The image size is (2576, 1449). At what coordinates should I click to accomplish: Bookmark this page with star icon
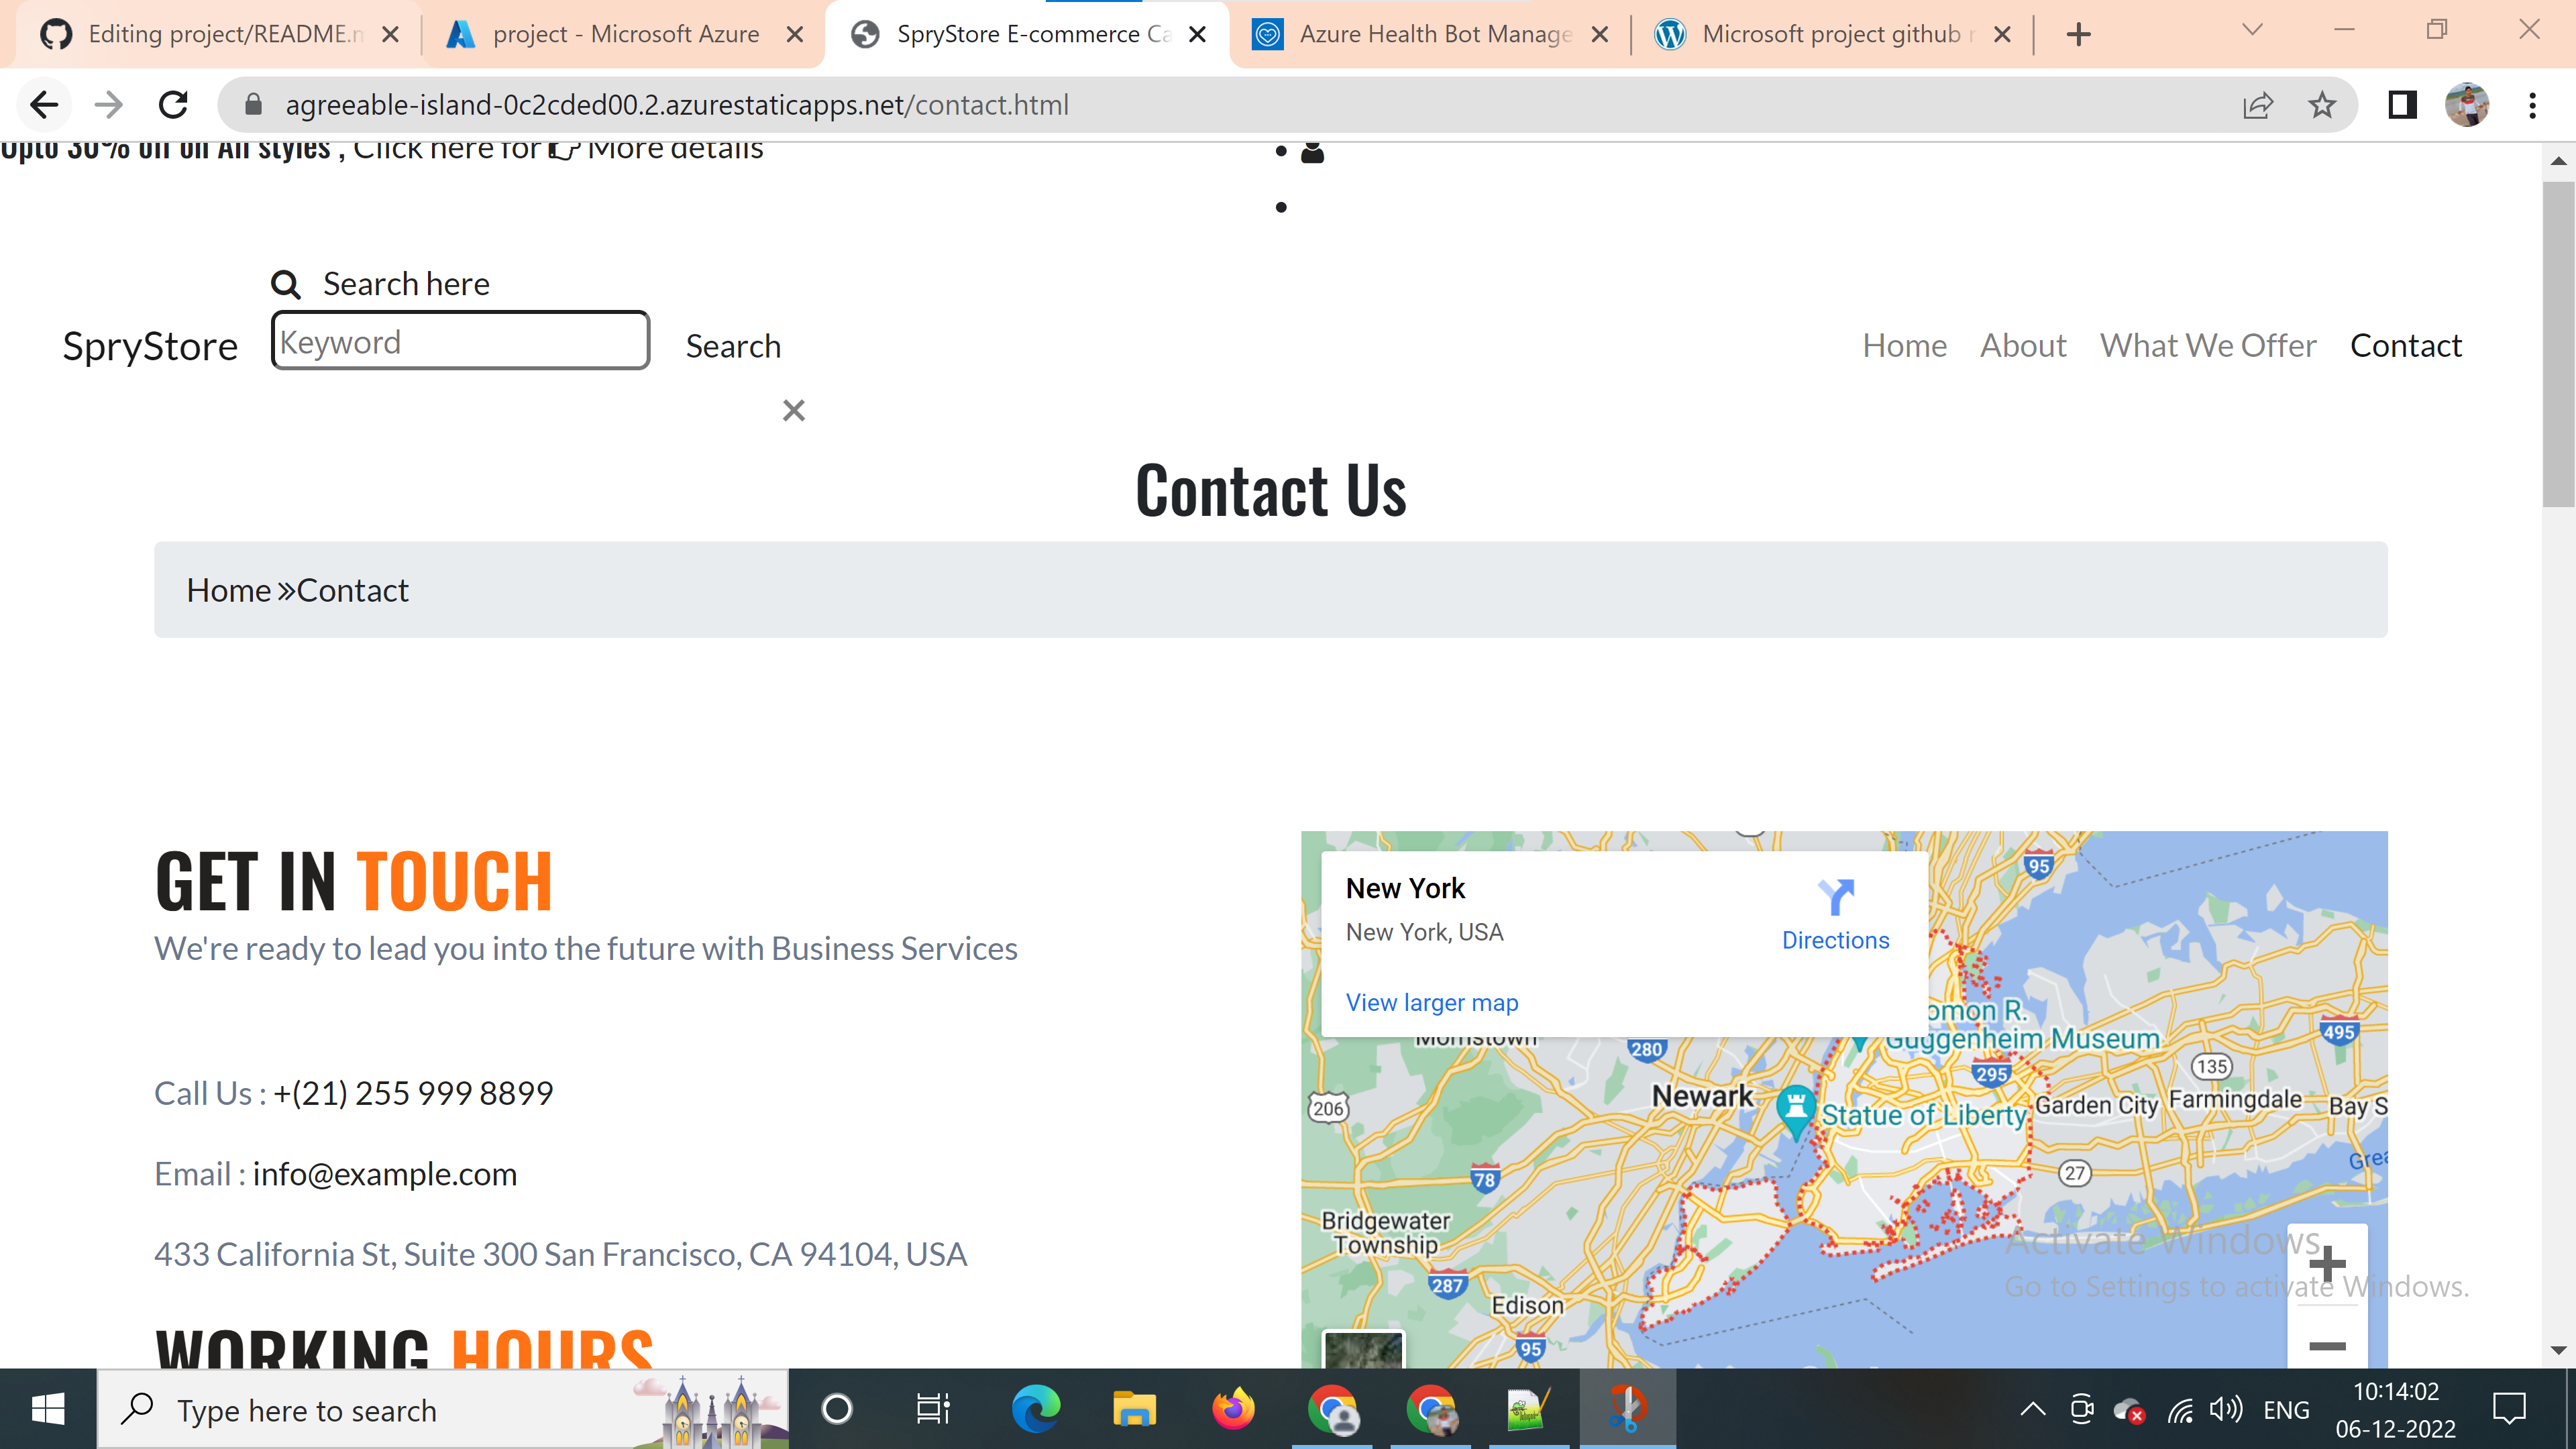pyautogui.click(x=2322, y=105)
